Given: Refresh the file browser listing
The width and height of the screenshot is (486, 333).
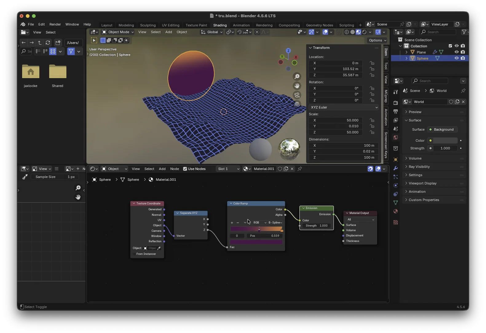Looking at the screenshot, I should pos(48,43).
